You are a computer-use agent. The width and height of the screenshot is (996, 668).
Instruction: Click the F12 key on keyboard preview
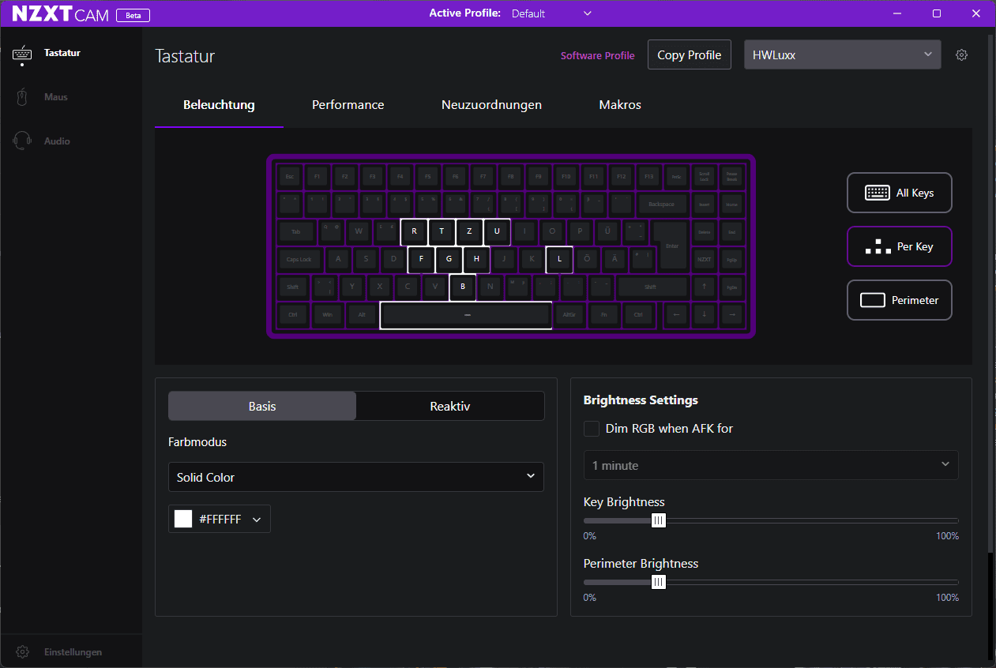621,177
